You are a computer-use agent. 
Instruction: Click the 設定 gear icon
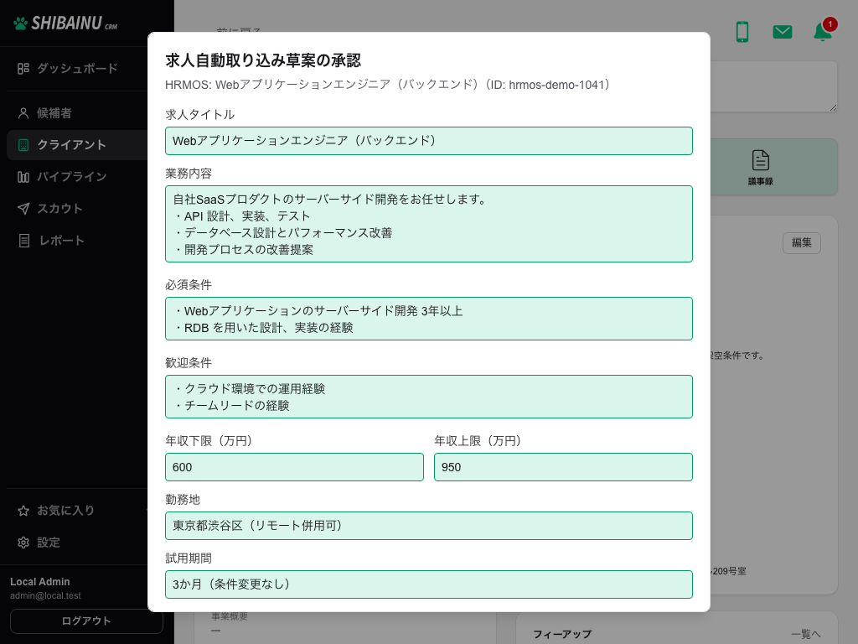(23, 543)
